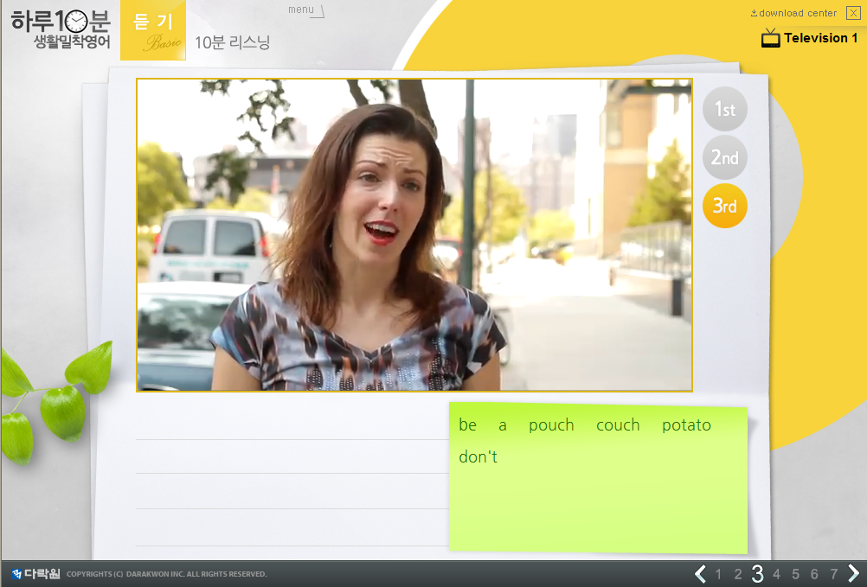Jump to page 1
This screenshot has height=587, width=867.
pyautogui.click(x=718, y=574)
